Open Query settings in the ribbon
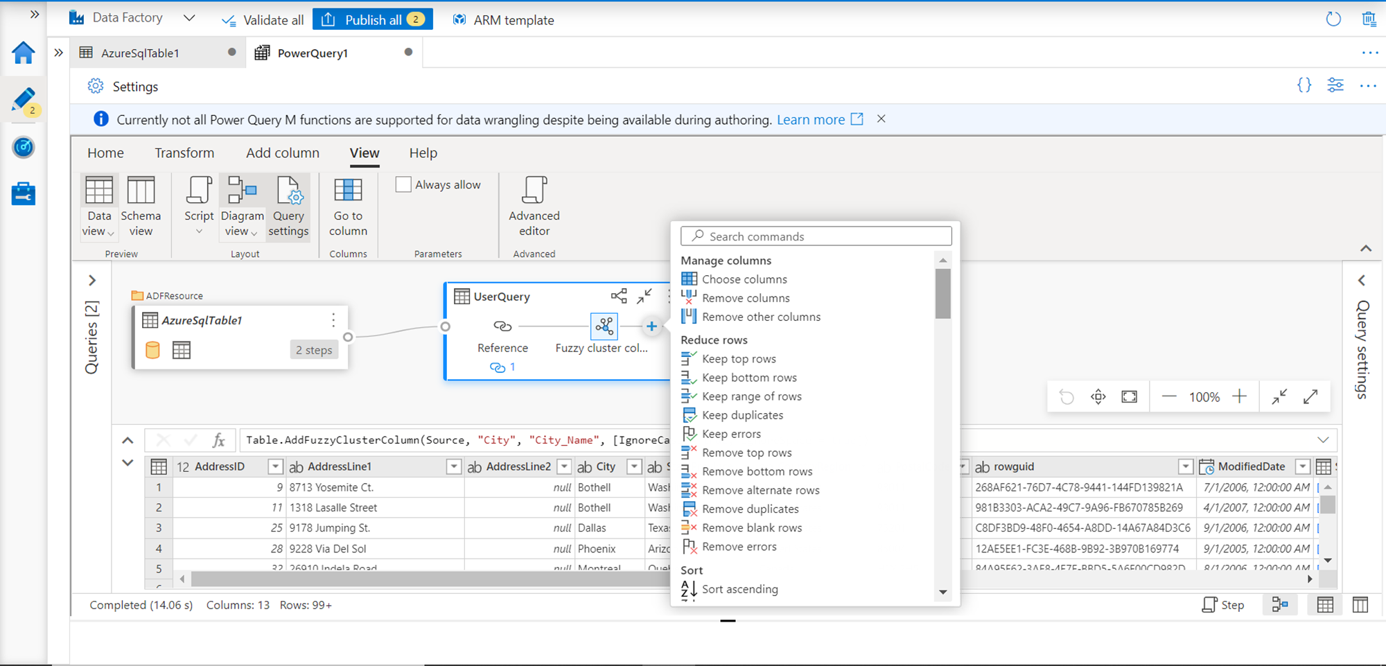This screenshot has width=1386, height=666. click(x=288, y=206)
